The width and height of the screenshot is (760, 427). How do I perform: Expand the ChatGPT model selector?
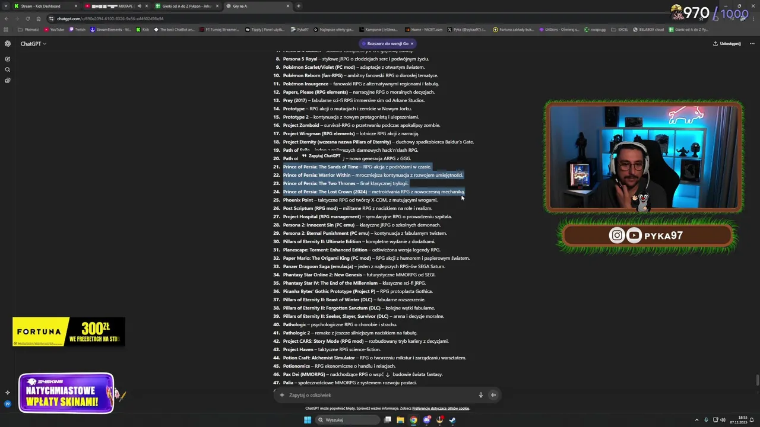click(x=33, y=43)
